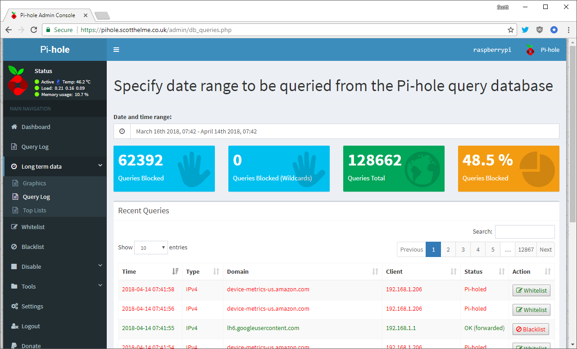Click the Search box for Recent Queries
This screenshot has width=577, height=349.
pos(524,231)
